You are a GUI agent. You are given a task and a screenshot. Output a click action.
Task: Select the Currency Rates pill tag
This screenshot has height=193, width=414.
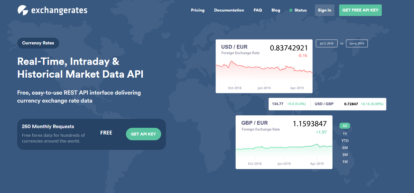point(38,43)
